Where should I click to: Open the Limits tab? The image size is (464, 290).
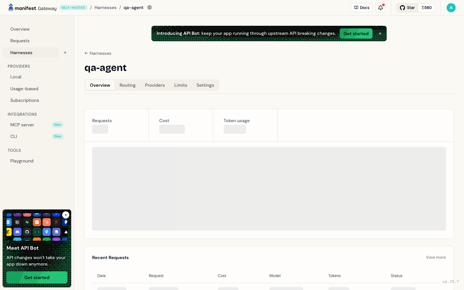tap(181, 85)
